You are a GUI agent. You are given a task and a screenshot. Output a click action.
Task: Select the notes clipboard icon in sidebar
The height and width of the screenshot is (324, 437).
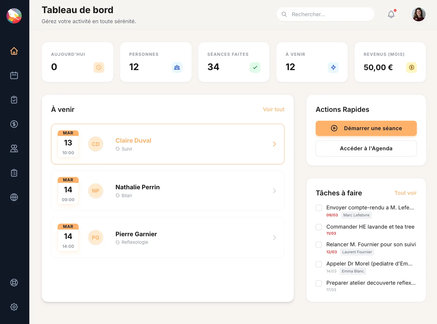14,173
